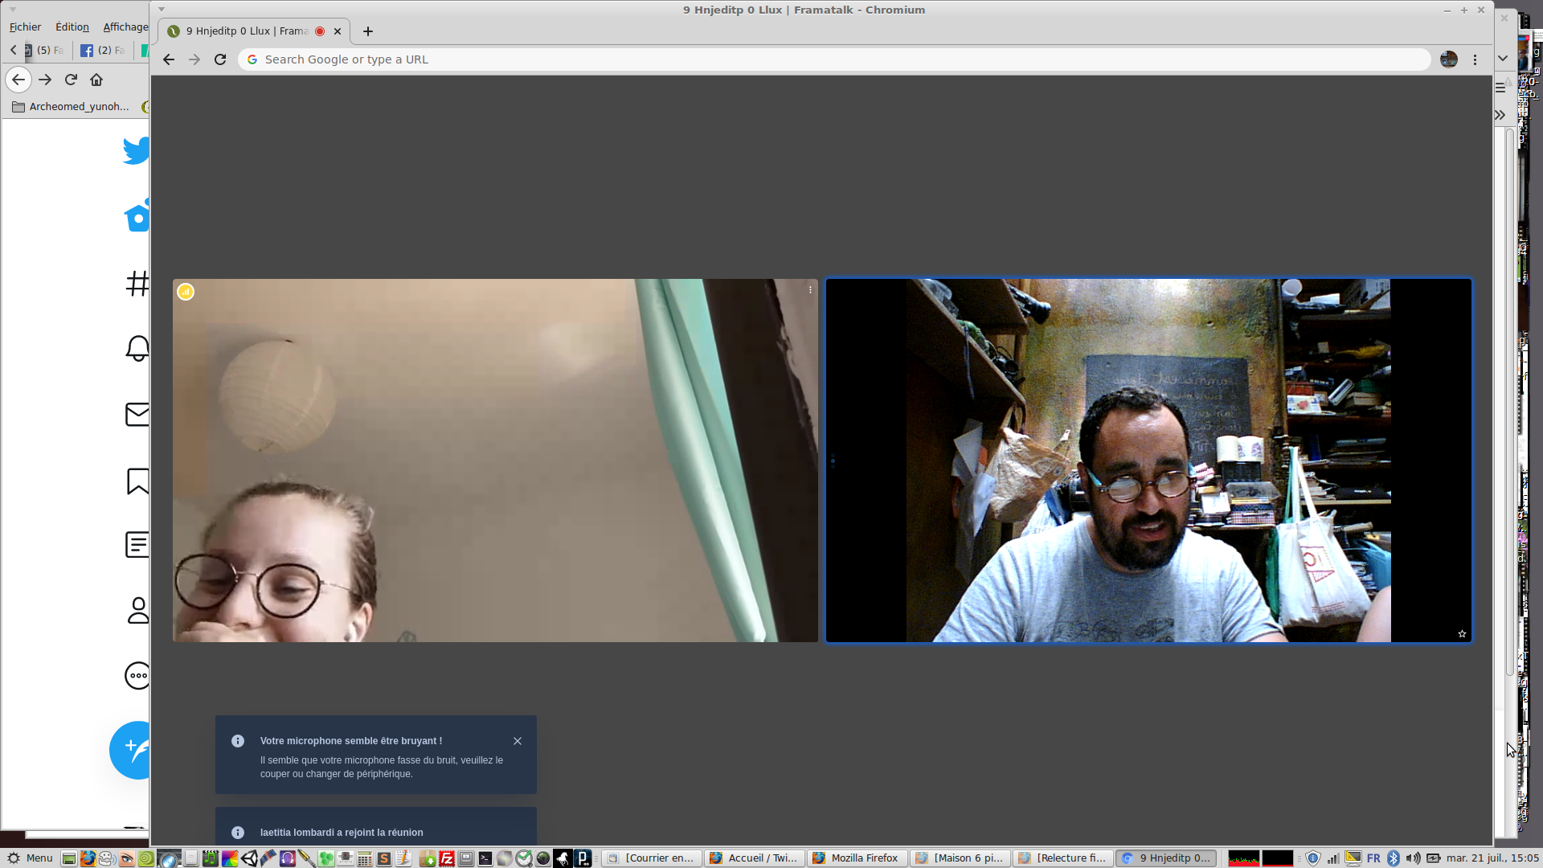This screenshot has width=1543, height=868.
Task: Open Twitter lists icon
Action: point(137,545)
